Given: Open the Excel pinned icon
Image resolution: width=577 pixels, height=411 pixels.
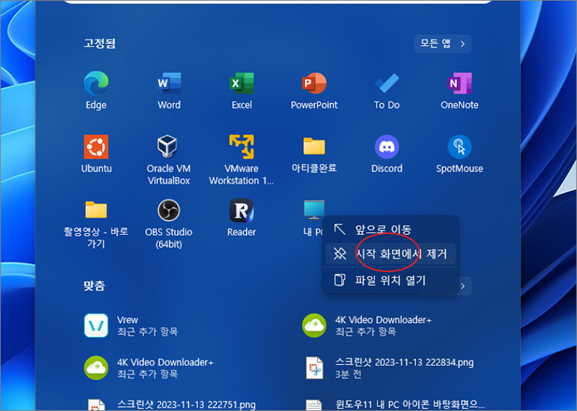Looking at the screenshot, I should click(241, 84).
